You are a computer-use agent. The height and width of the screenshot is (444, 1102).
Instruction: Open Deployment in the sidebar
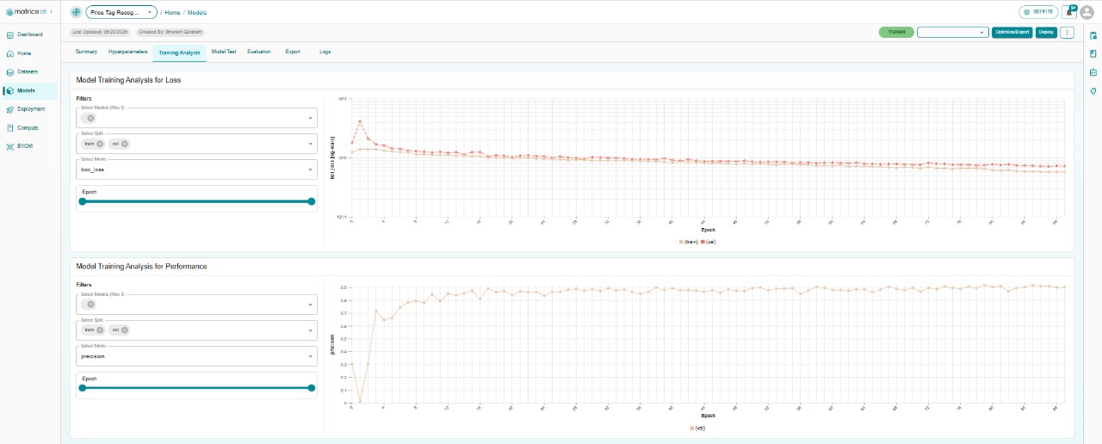31,109
